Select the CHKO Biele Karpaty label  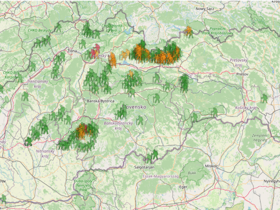(11, 75)
